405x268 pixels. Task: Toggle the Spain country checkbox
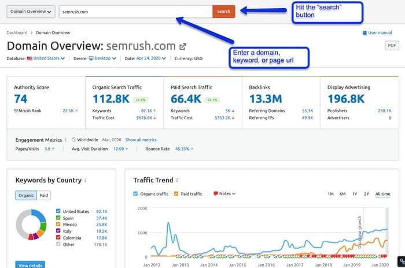(x=58, y=218)
